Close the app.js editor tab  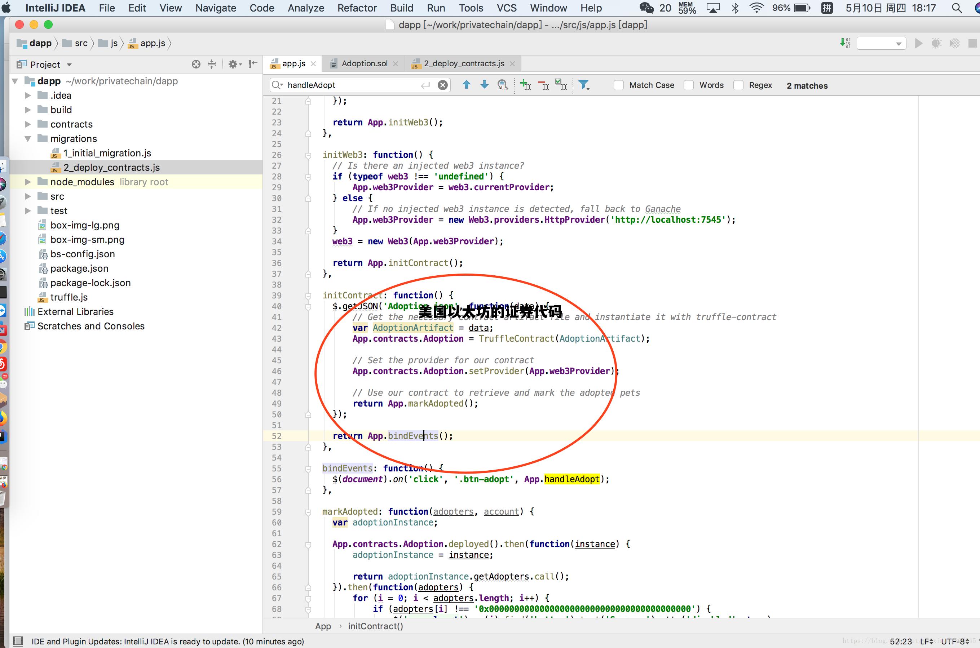click(313, 64)
